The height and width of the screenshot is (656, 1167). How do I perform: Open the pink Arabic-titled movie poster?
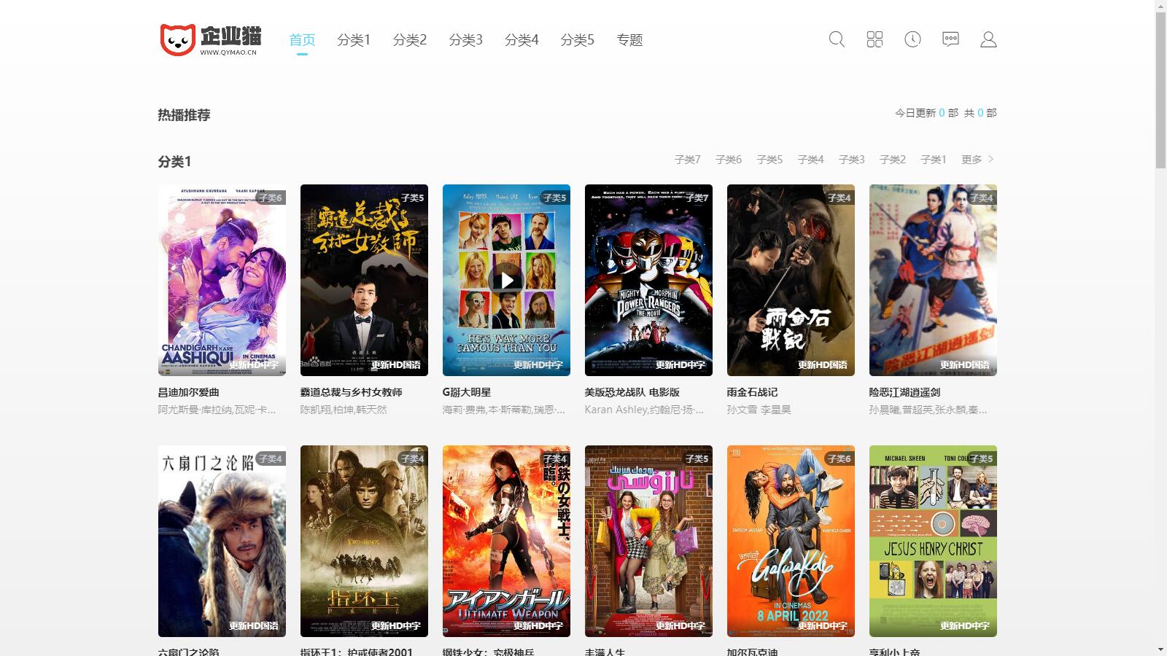pyautogui.click(x=648, y=541)
